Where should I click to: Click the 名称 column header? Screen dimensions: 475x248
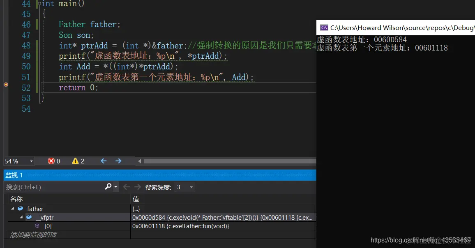16,199
